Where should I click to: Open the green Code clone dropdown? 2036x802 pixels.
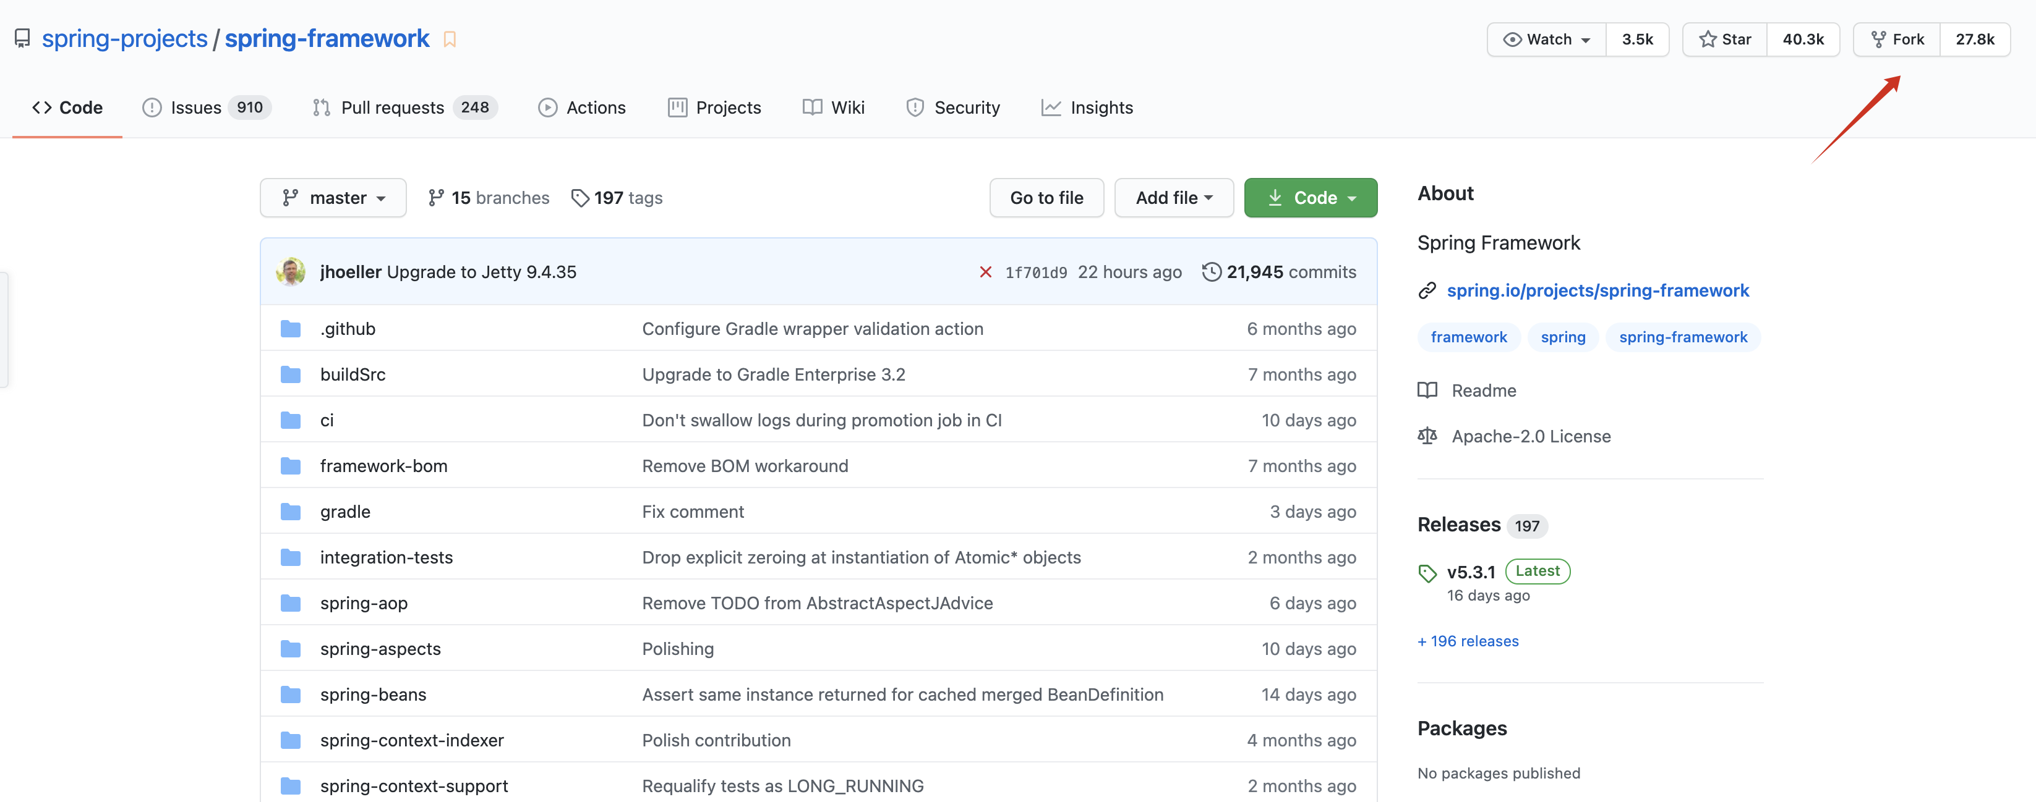pyautogui.click(x=1311, y=198)
